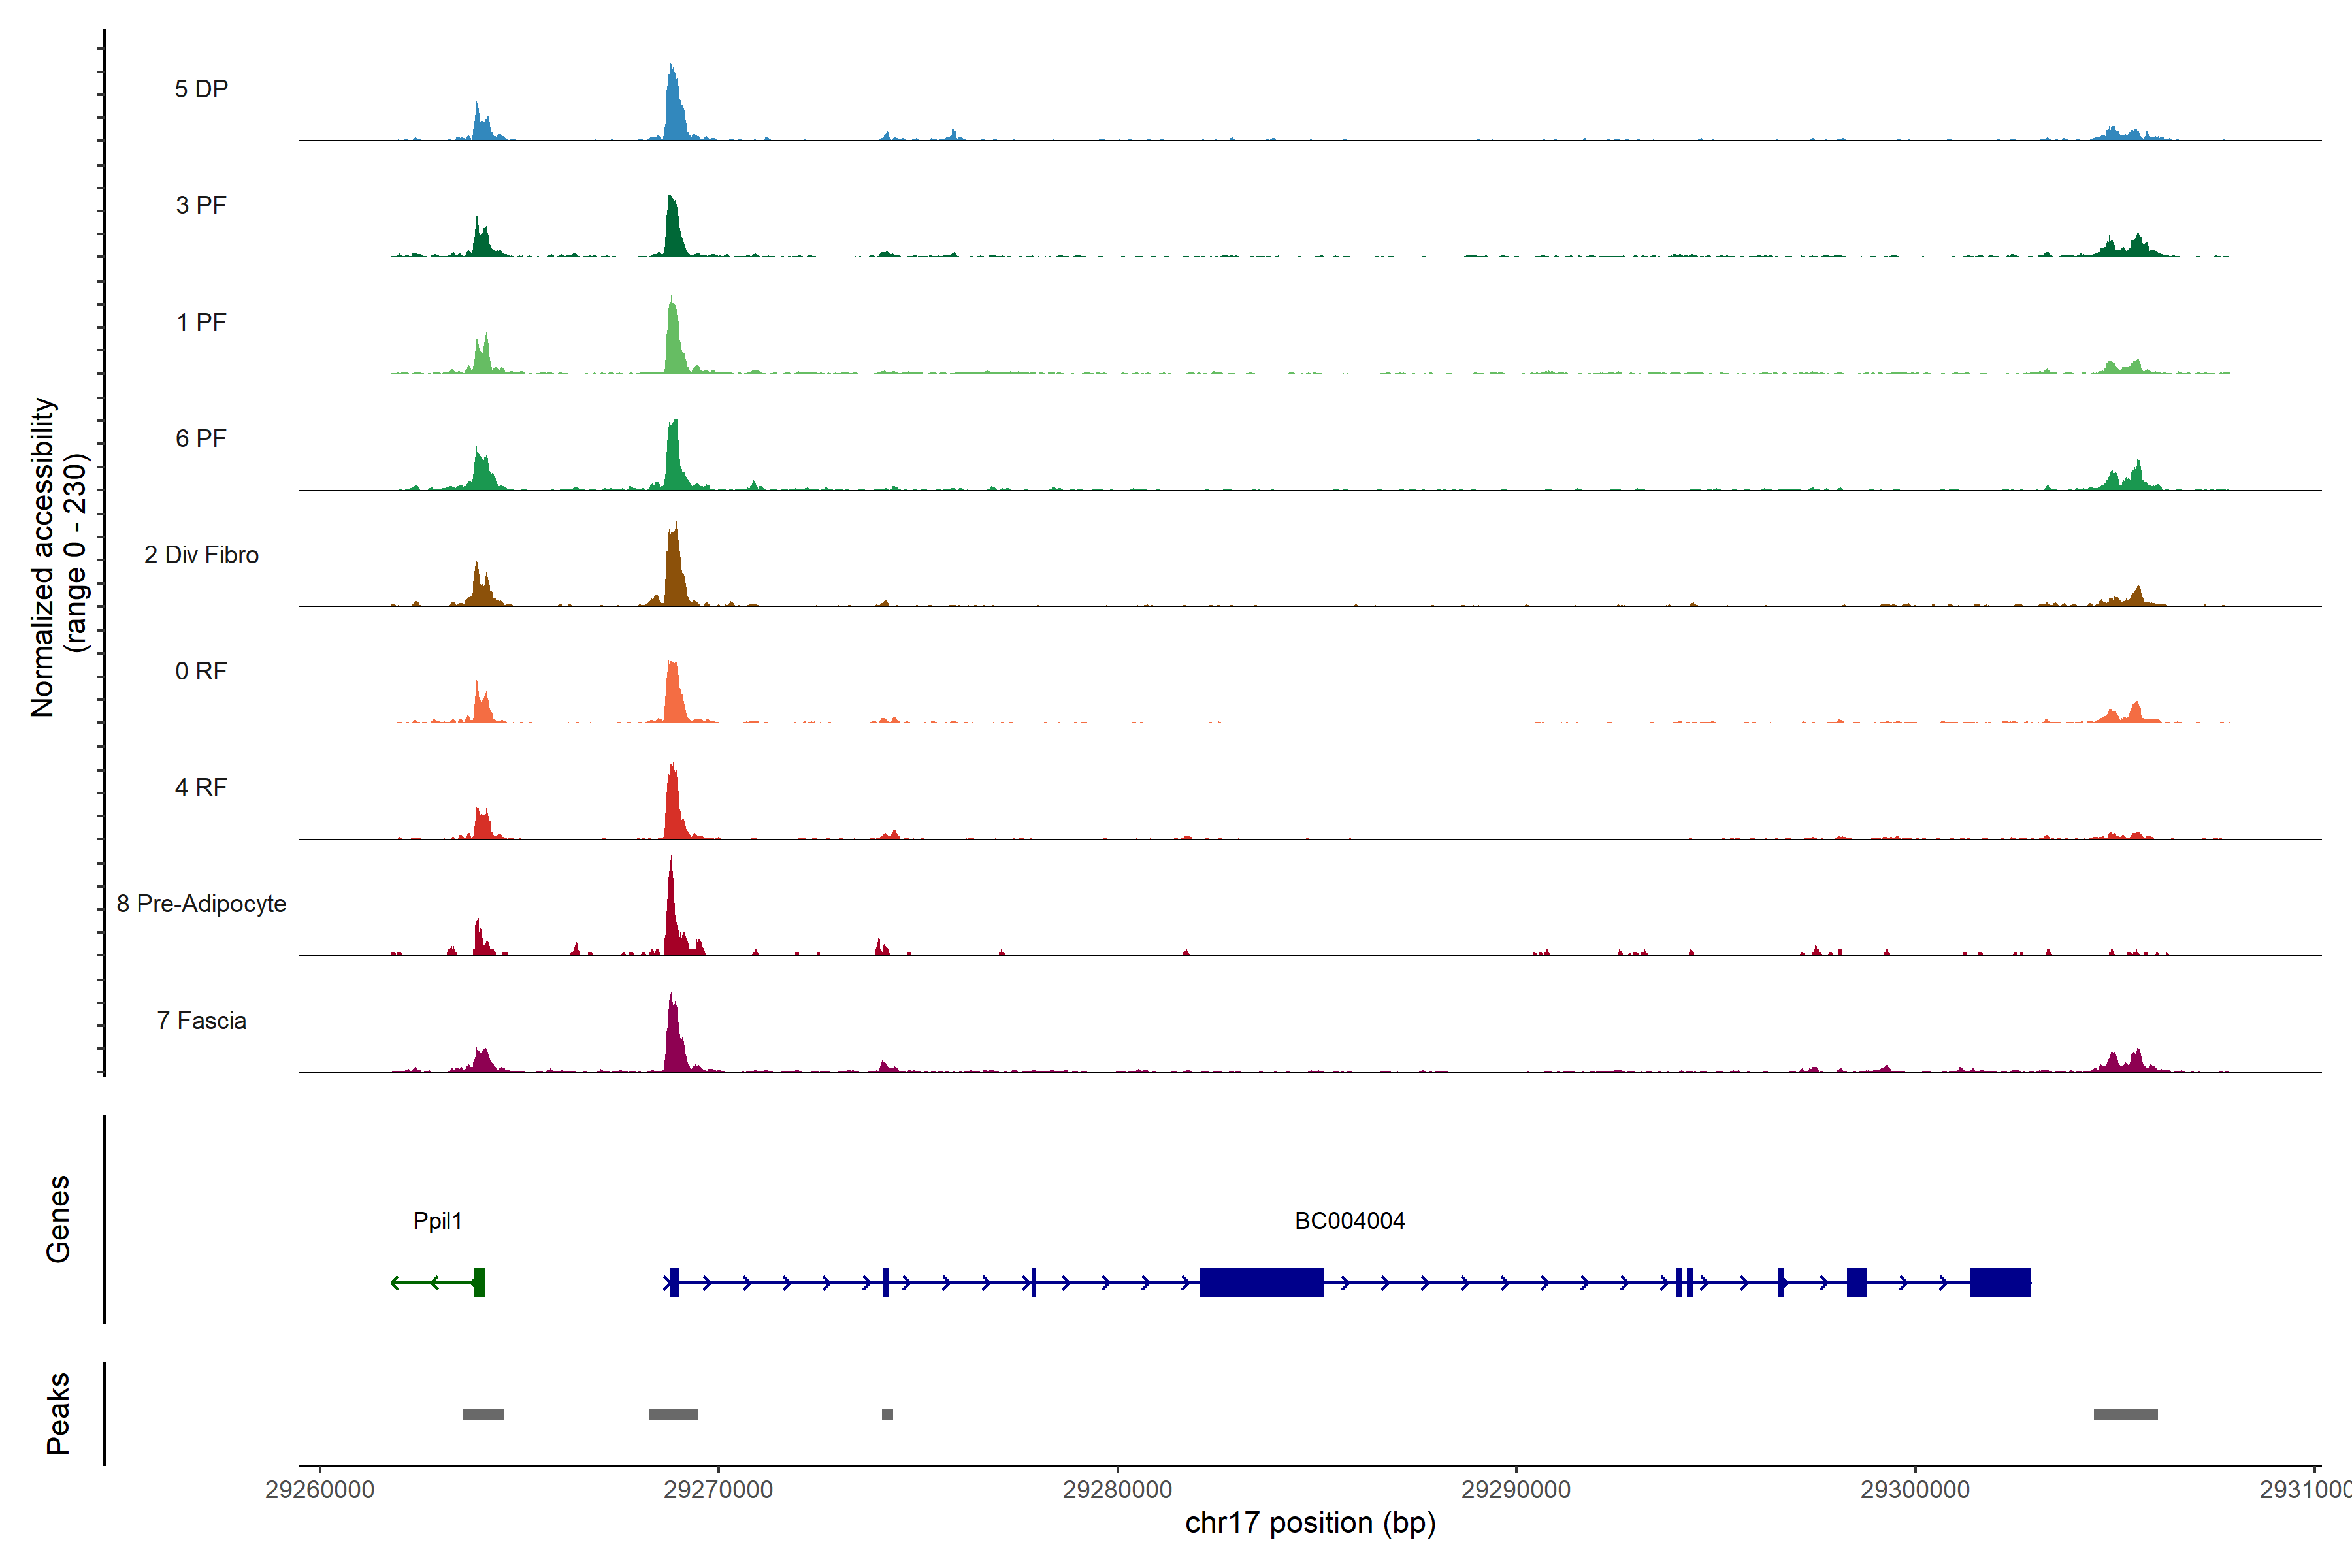Click the last BC004004 exon block
The height and width of the screenshot is (1568, 2352).
(x=1999, y=1282)
